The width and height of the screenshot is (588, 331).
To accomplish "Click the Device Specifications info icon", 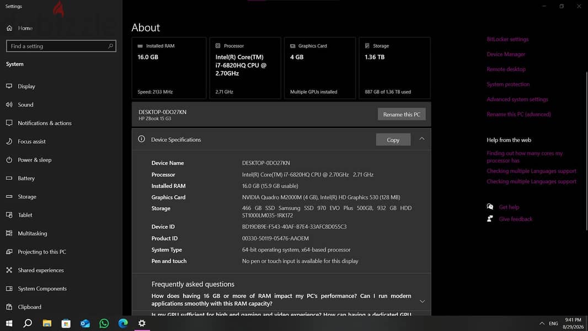I will 141,139.
